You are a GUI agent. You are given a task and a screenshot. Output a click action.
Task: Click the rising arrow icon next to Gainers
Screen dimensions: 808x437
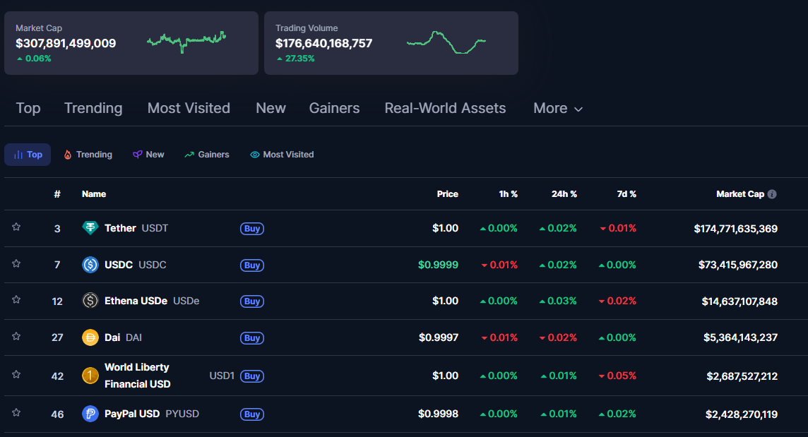click(189, 155)
